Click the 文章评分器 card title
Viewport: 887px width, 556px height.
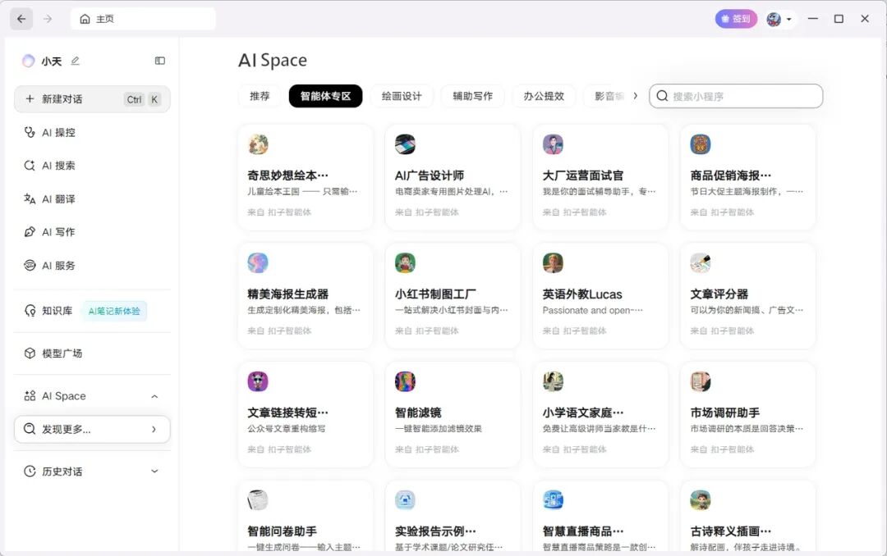point(719,294)
